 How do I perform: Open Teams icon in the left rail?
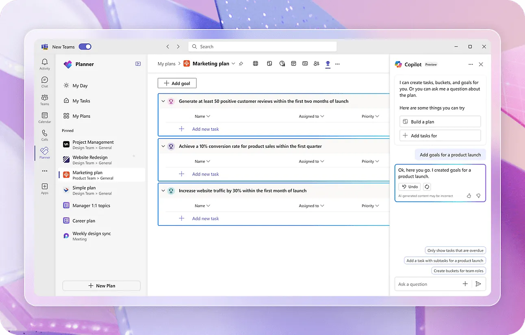[45, 100]
